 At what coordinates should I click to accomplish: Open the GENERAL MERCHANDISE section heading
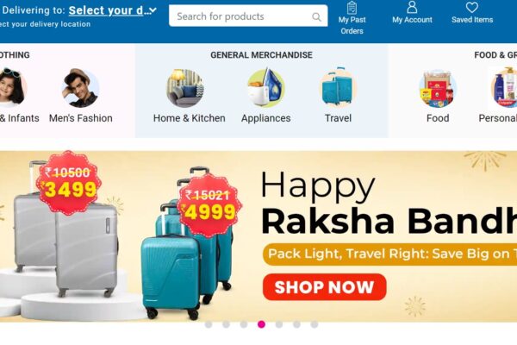(x=261, y=55)
